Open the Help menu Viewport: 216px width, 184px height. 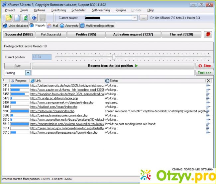pyautogui.click(x=151, y=10)
